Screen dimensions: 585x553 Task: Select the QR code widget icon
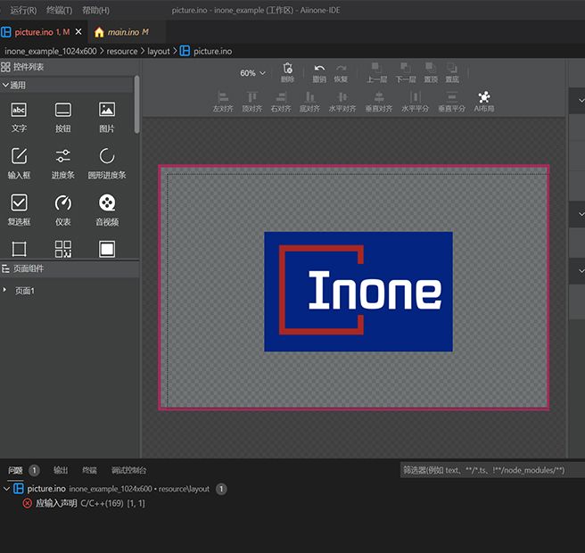pos(63,249)
